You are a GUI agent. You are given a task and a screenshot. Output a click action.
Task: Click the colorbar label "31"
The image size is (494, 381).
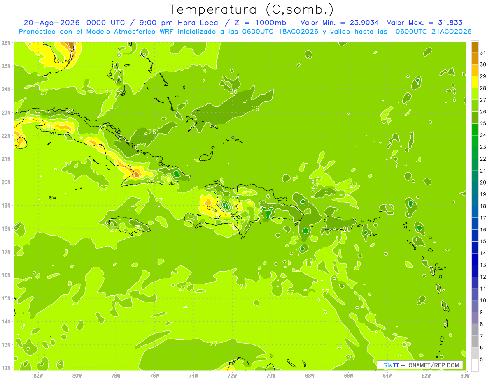pyautogui.click(x=483, y=52)
